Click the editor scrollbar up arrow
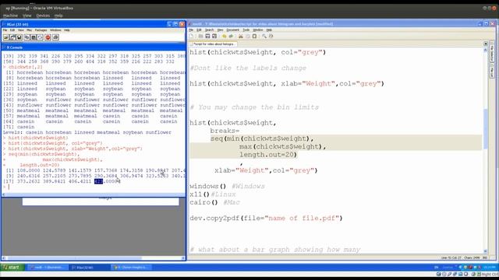Screen dimensions: 499x280 click(x=485, y=50)
